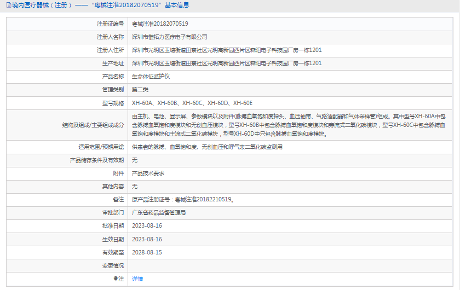Click the 注册人住所 address value

click(227, 50)
